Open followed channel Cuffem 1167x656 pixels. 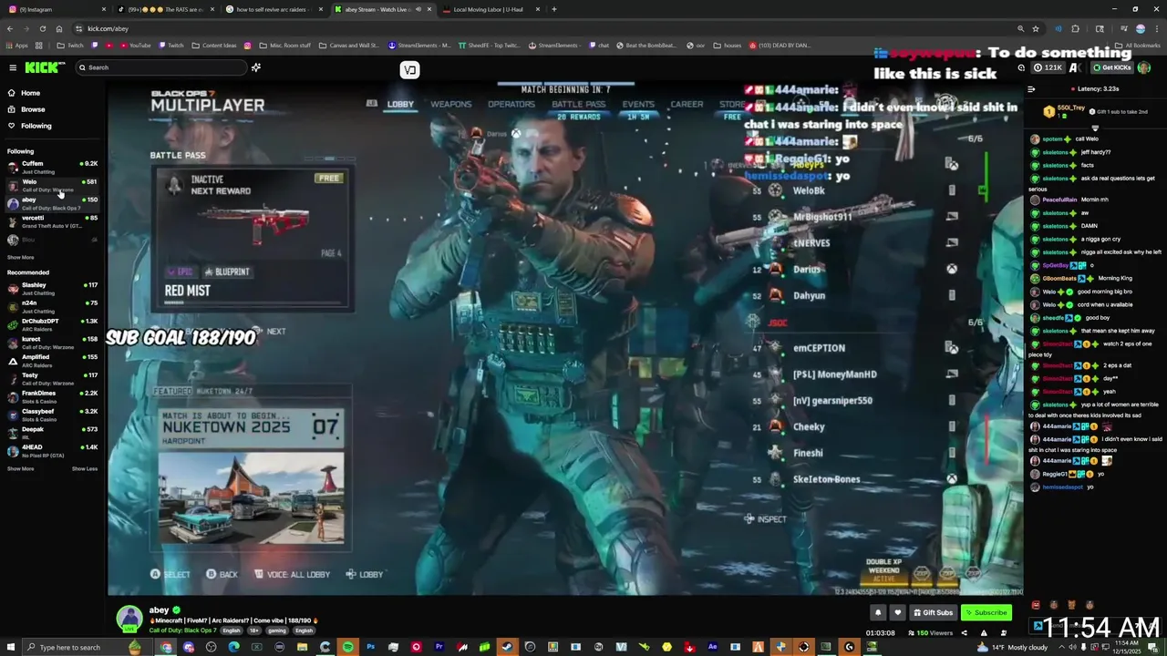[x=52, y=167]
